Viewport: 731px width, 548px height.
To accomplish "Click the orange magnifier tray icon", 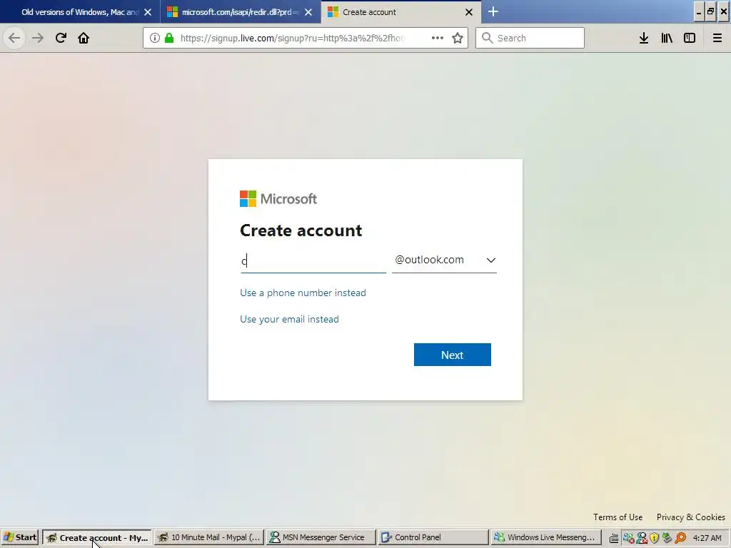I will [680, 538].
